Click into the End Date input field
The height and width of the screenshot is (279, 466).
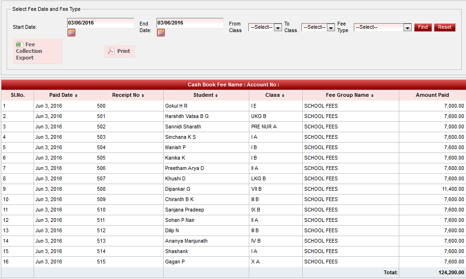(190, 23)
